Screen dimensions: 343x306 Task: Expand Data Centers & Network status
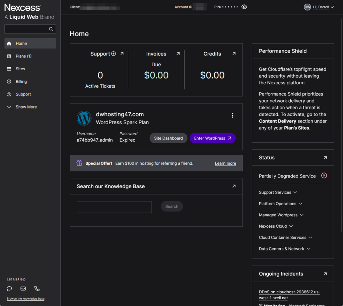coord(284,249)
